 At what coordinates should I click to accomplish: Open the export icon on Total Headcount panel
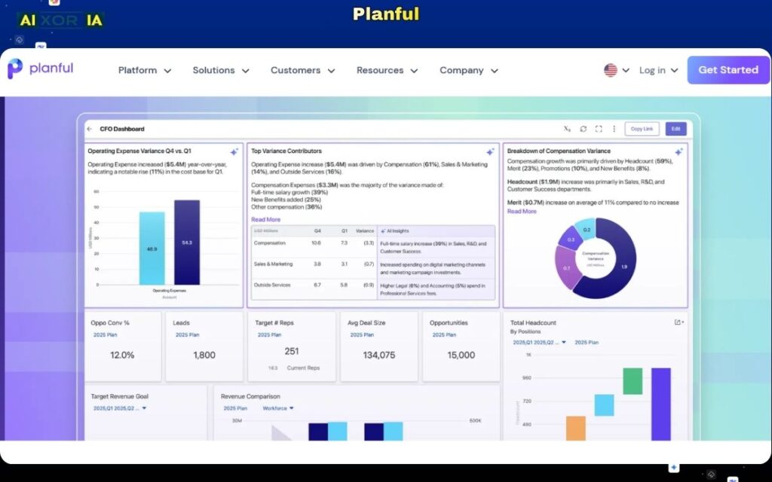tap(675, 322)
